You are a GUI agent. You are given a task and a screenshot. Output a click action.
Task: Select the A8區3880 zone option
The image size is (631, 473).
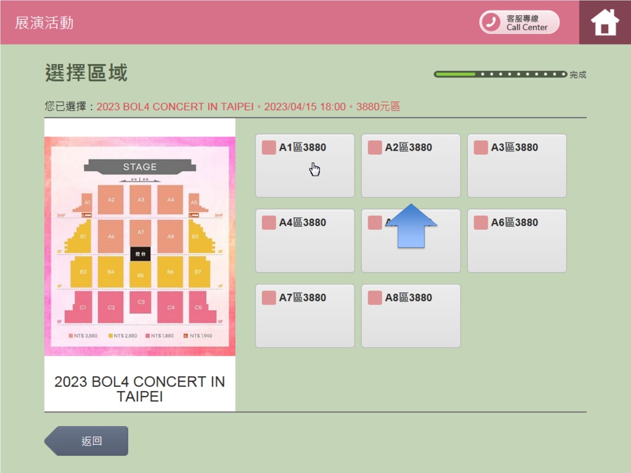(410, 315)
